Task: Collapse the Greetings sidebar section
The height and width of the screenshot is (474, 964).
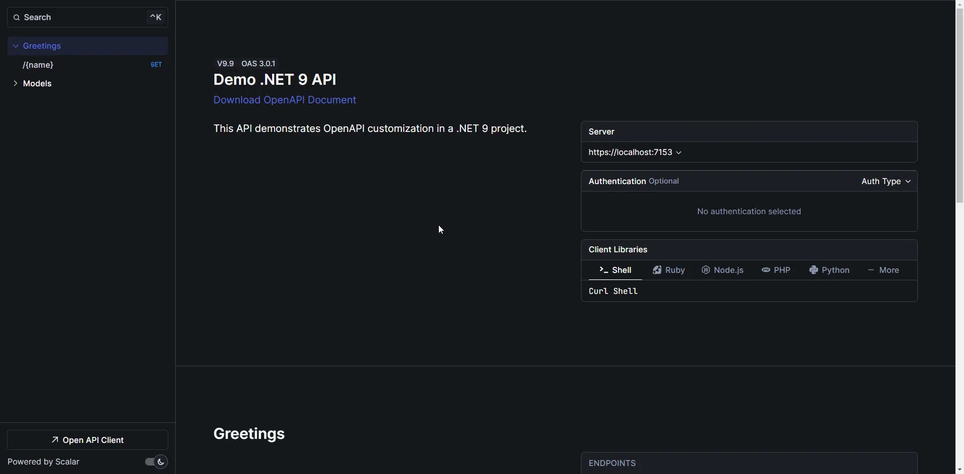Action: pyautogui.click(x=16, y=46)
